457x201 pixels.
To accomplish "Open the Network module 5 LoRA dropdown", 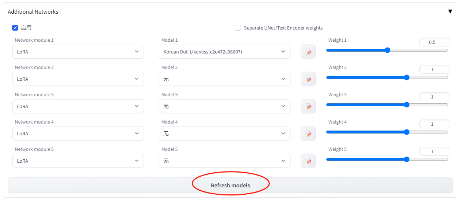I will (78, 161).
